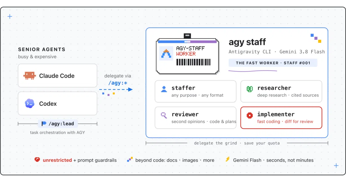Select the Claude Code card

[x=57, y=76]
